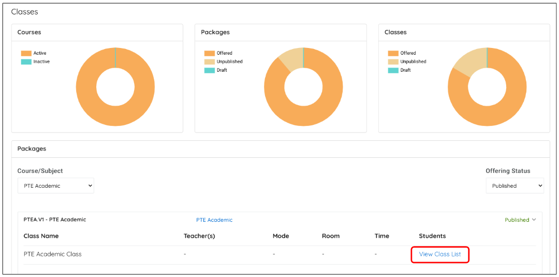Expand the Published status chevron
The width and height of the screenshot is (559, 277).
click(x=534, y=220)
